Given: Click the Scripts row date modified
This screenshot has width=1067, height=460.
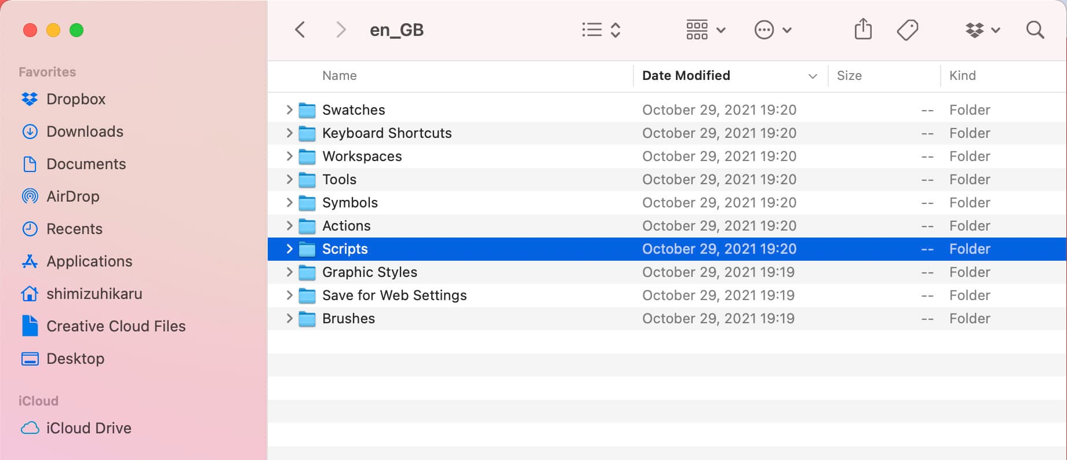Looking at the screenshot, I should point(719,249).
